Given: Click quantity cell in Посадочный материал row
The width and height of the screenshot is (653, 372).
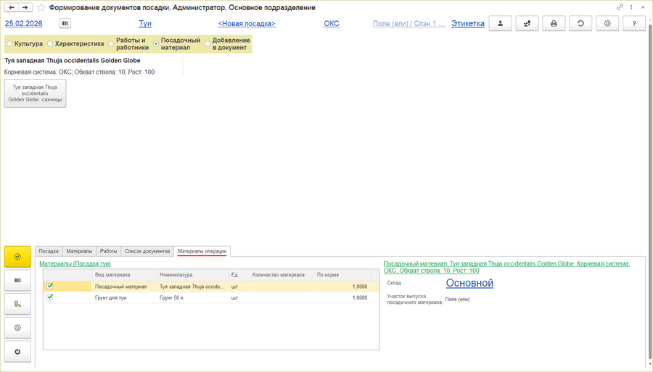Looking at the screenshot, I should pos(282,287).
